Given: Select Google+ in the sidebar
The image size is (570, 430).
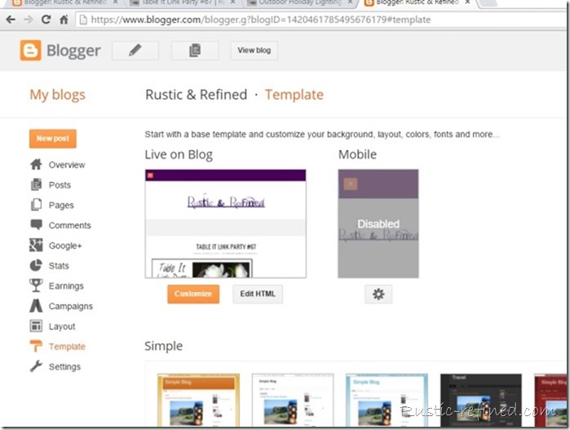Looking at the screenshot, I should click(65, 246).
